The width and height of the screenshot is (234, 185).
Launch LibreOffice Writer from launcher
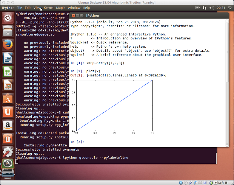pos(8,58)
